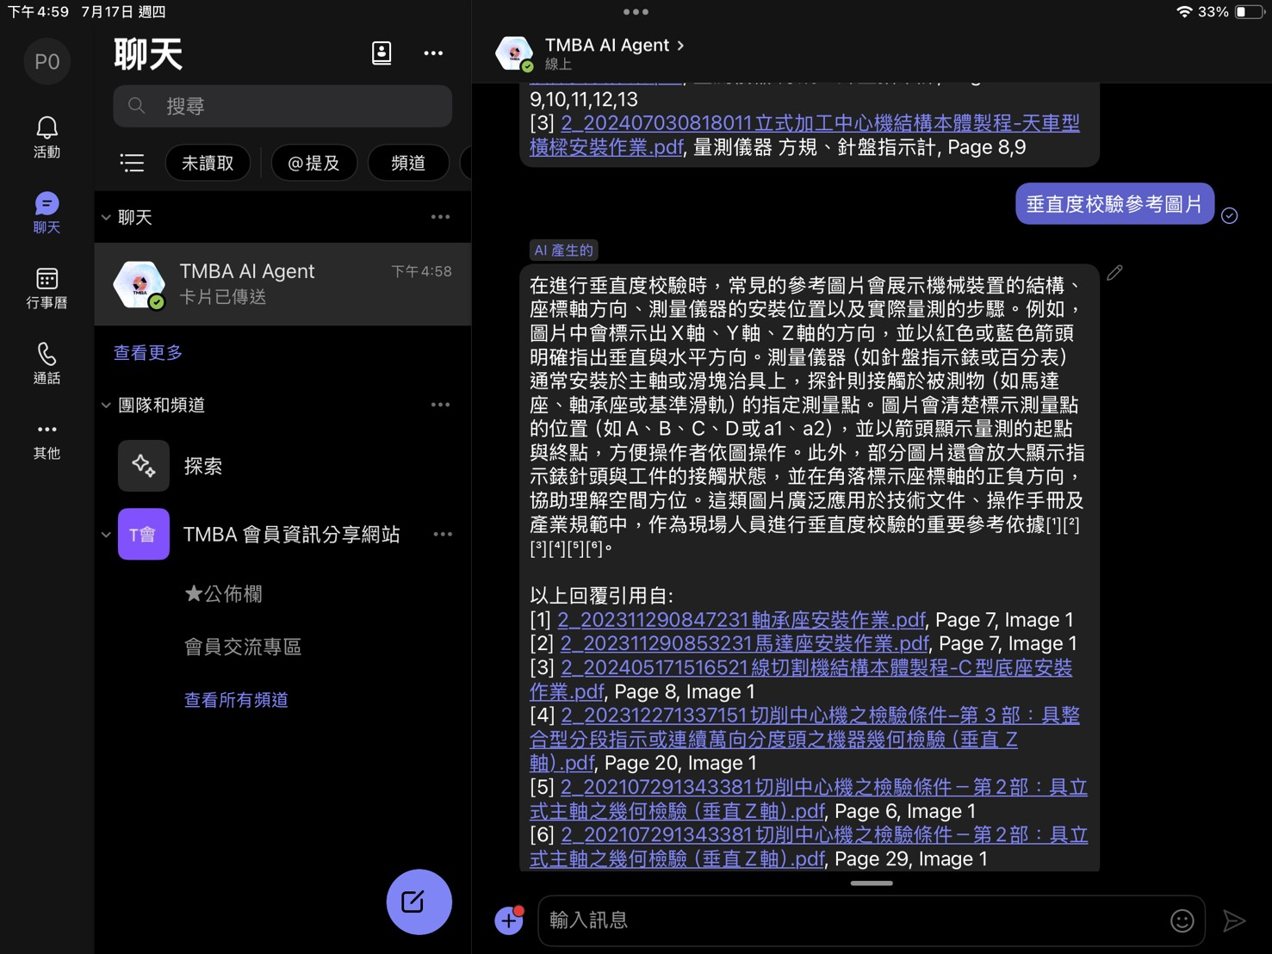
Task: Open the emoji picker in message box
Action: click(1182, 920)
